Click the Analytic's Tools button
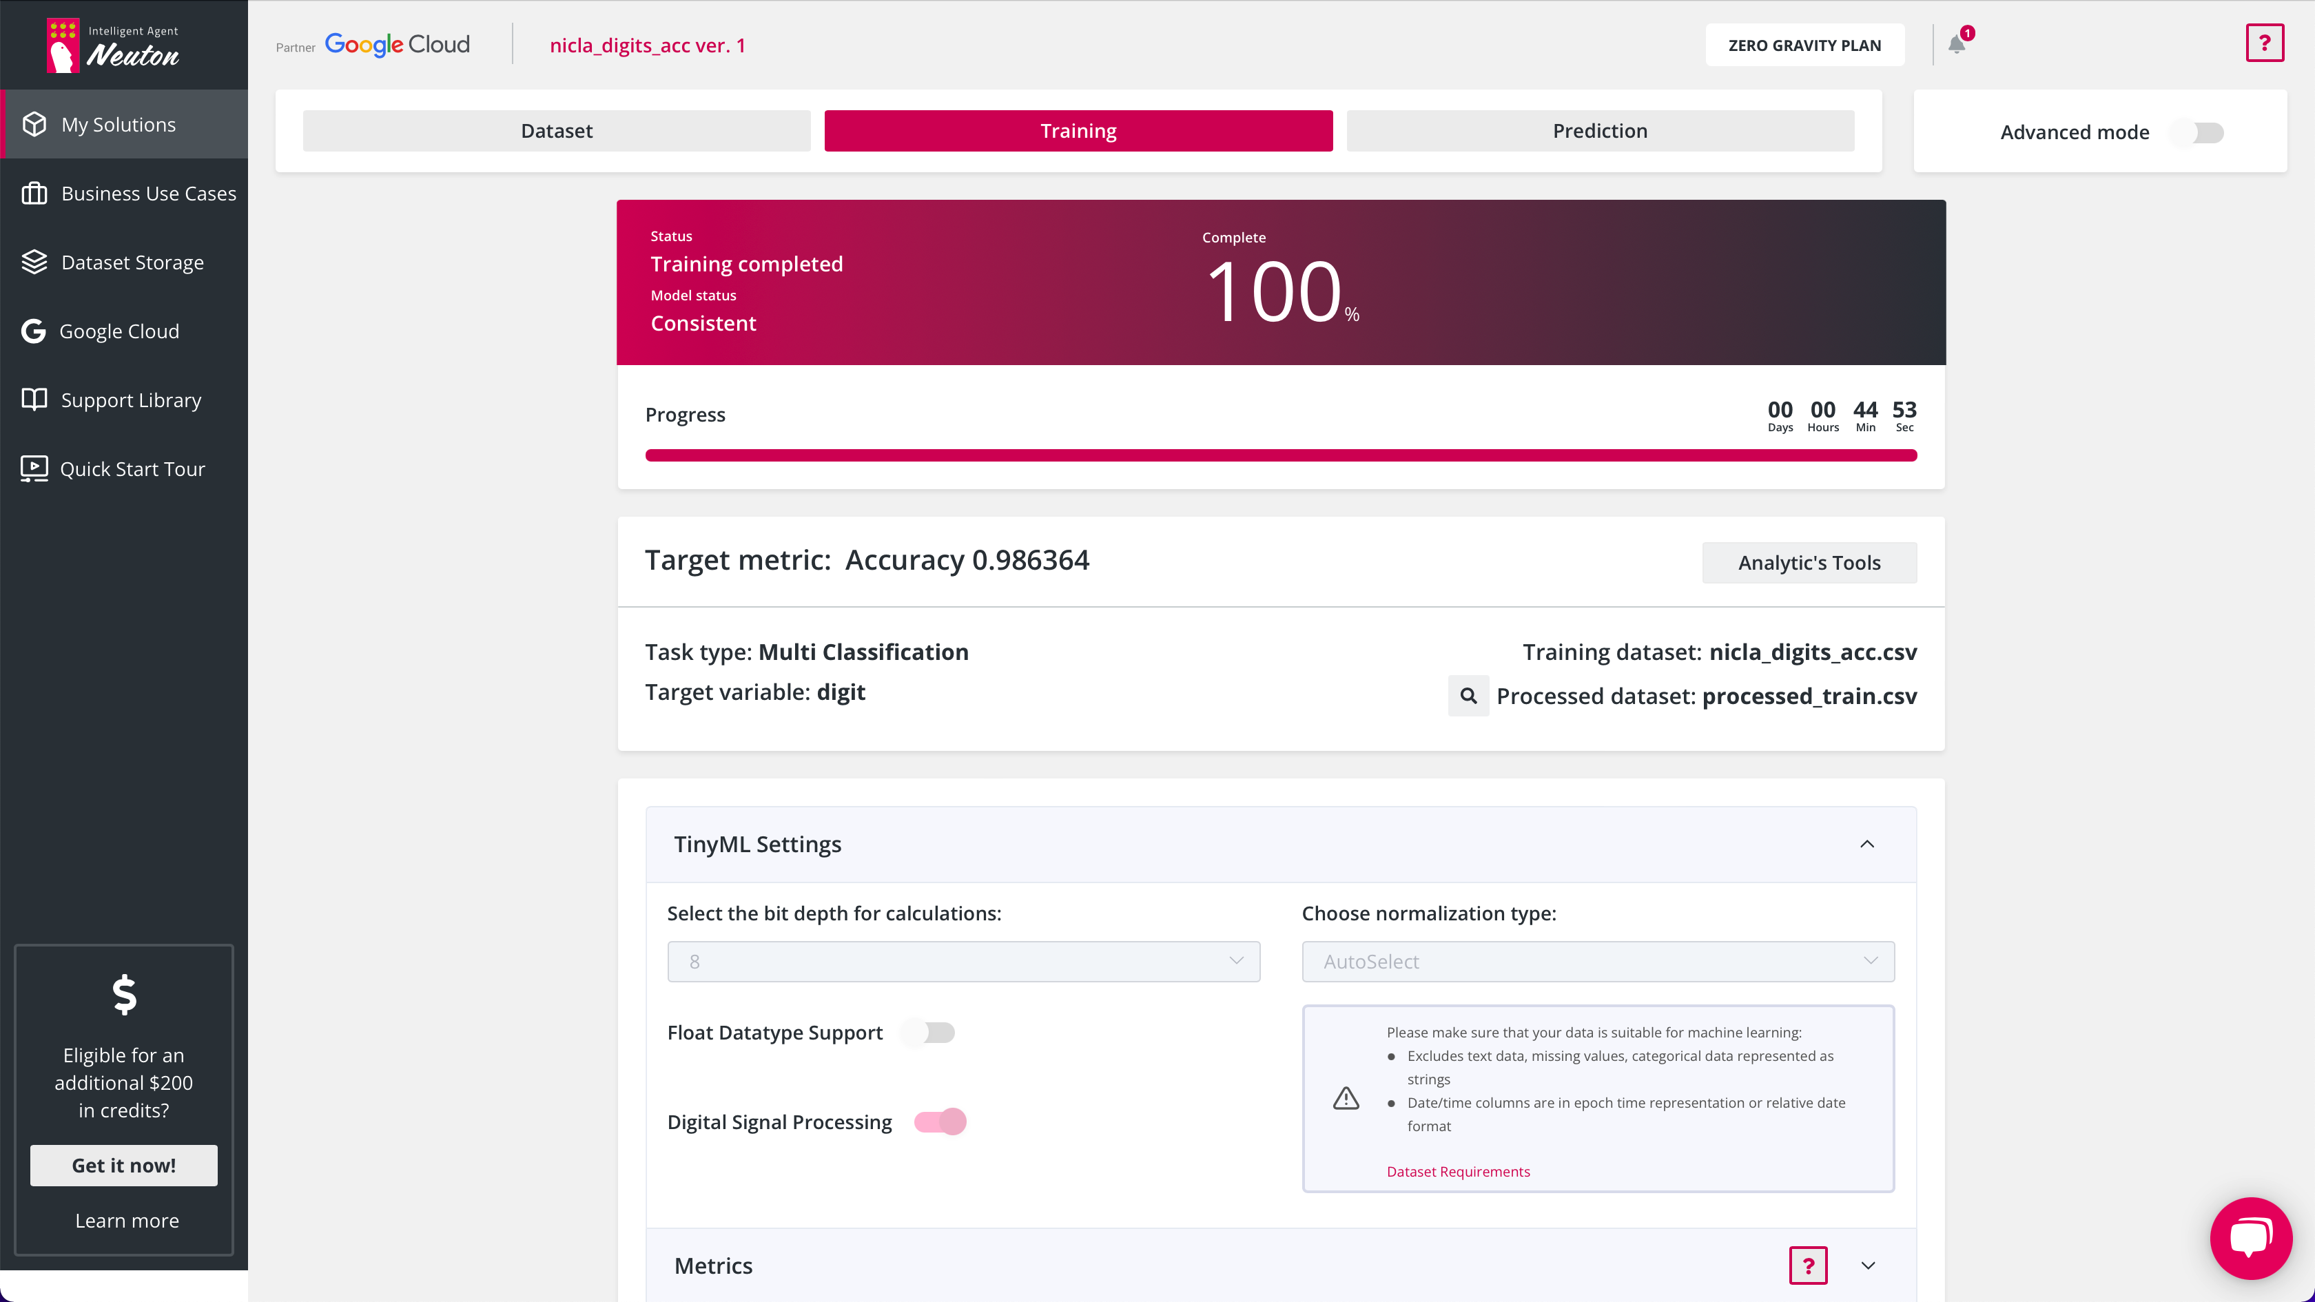Screen dimensions: 2315x1302 (x=1808, y=563)
